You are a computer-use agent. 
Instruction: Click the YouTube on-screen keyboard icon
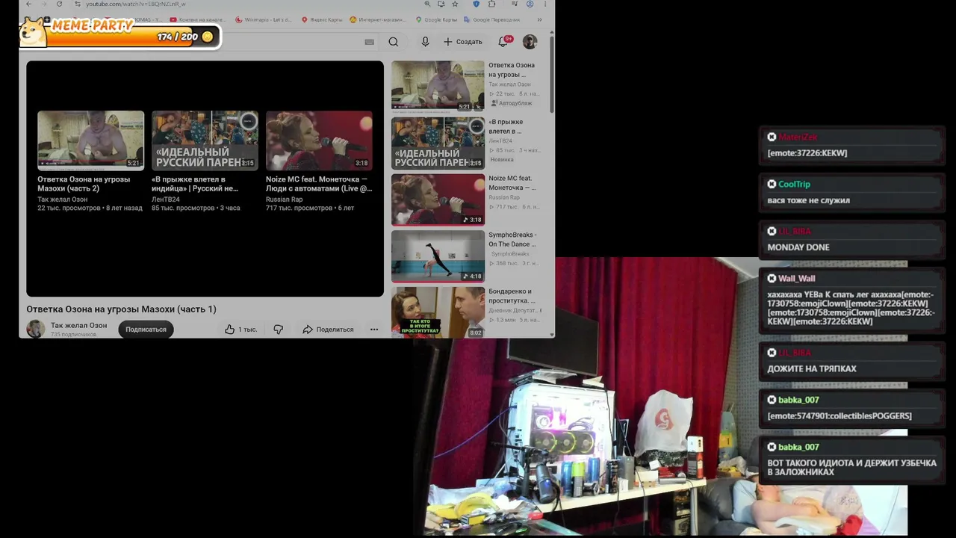click(369, 42)
